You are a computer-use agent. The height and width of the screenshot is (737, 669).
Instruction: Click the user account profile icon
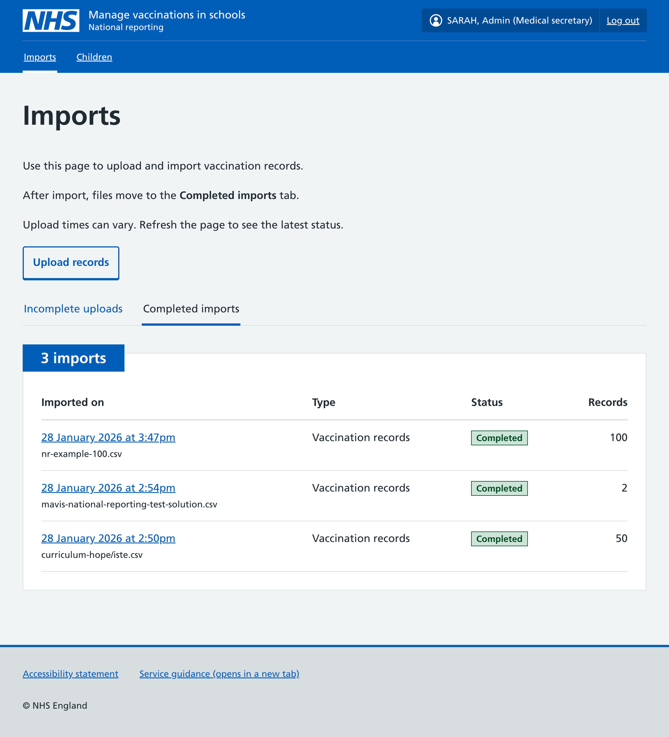436,20
